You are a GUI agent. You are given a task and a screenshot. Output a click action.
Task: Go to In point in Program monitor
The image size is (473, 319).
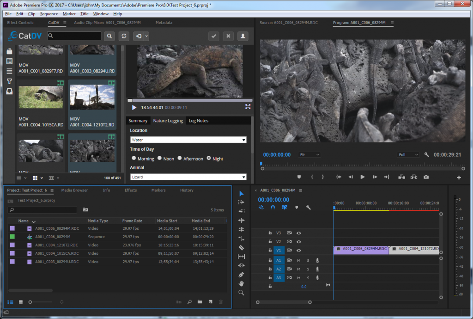pos(339,177)
